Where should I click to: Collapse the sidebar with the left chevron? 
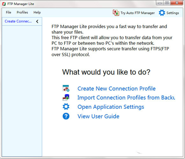click(x=37, y=21)
